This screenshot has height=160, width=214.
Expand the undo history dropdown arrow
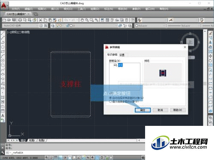[70, 20]
